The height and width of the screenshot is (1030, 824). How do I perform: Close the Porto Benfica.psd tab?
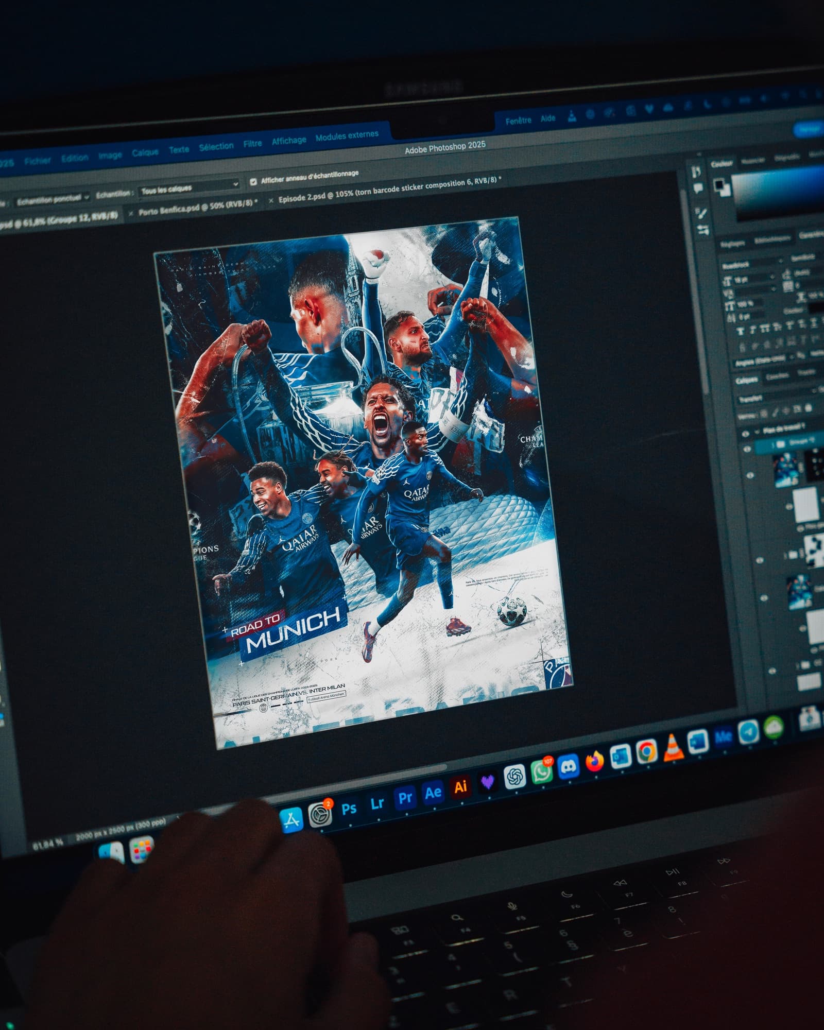(x=130, y=213)
